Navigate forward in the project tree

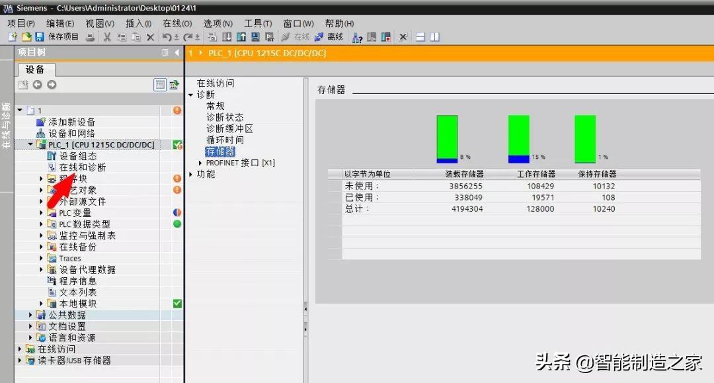[52, 85]
